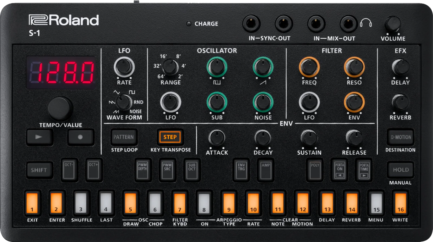Click the D-MOTION button
This screenshot has width=433, height=242.
pos(401,137)
